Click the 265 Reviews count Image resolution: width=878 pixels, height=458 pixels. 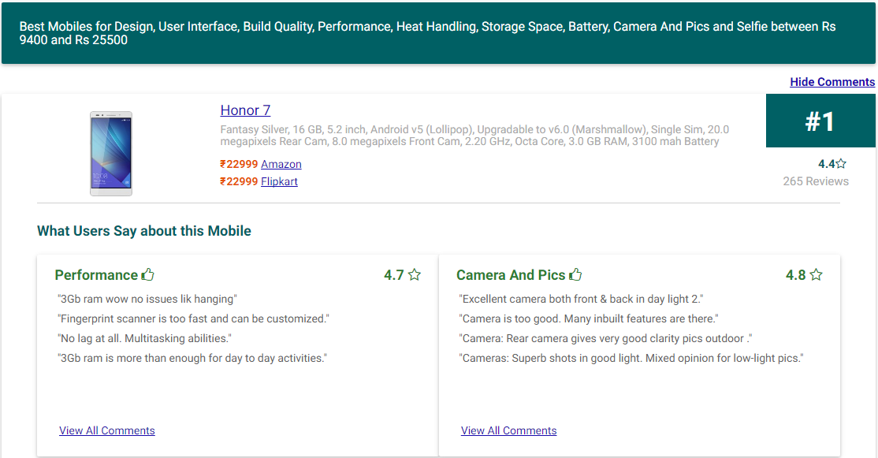[816, 181]
